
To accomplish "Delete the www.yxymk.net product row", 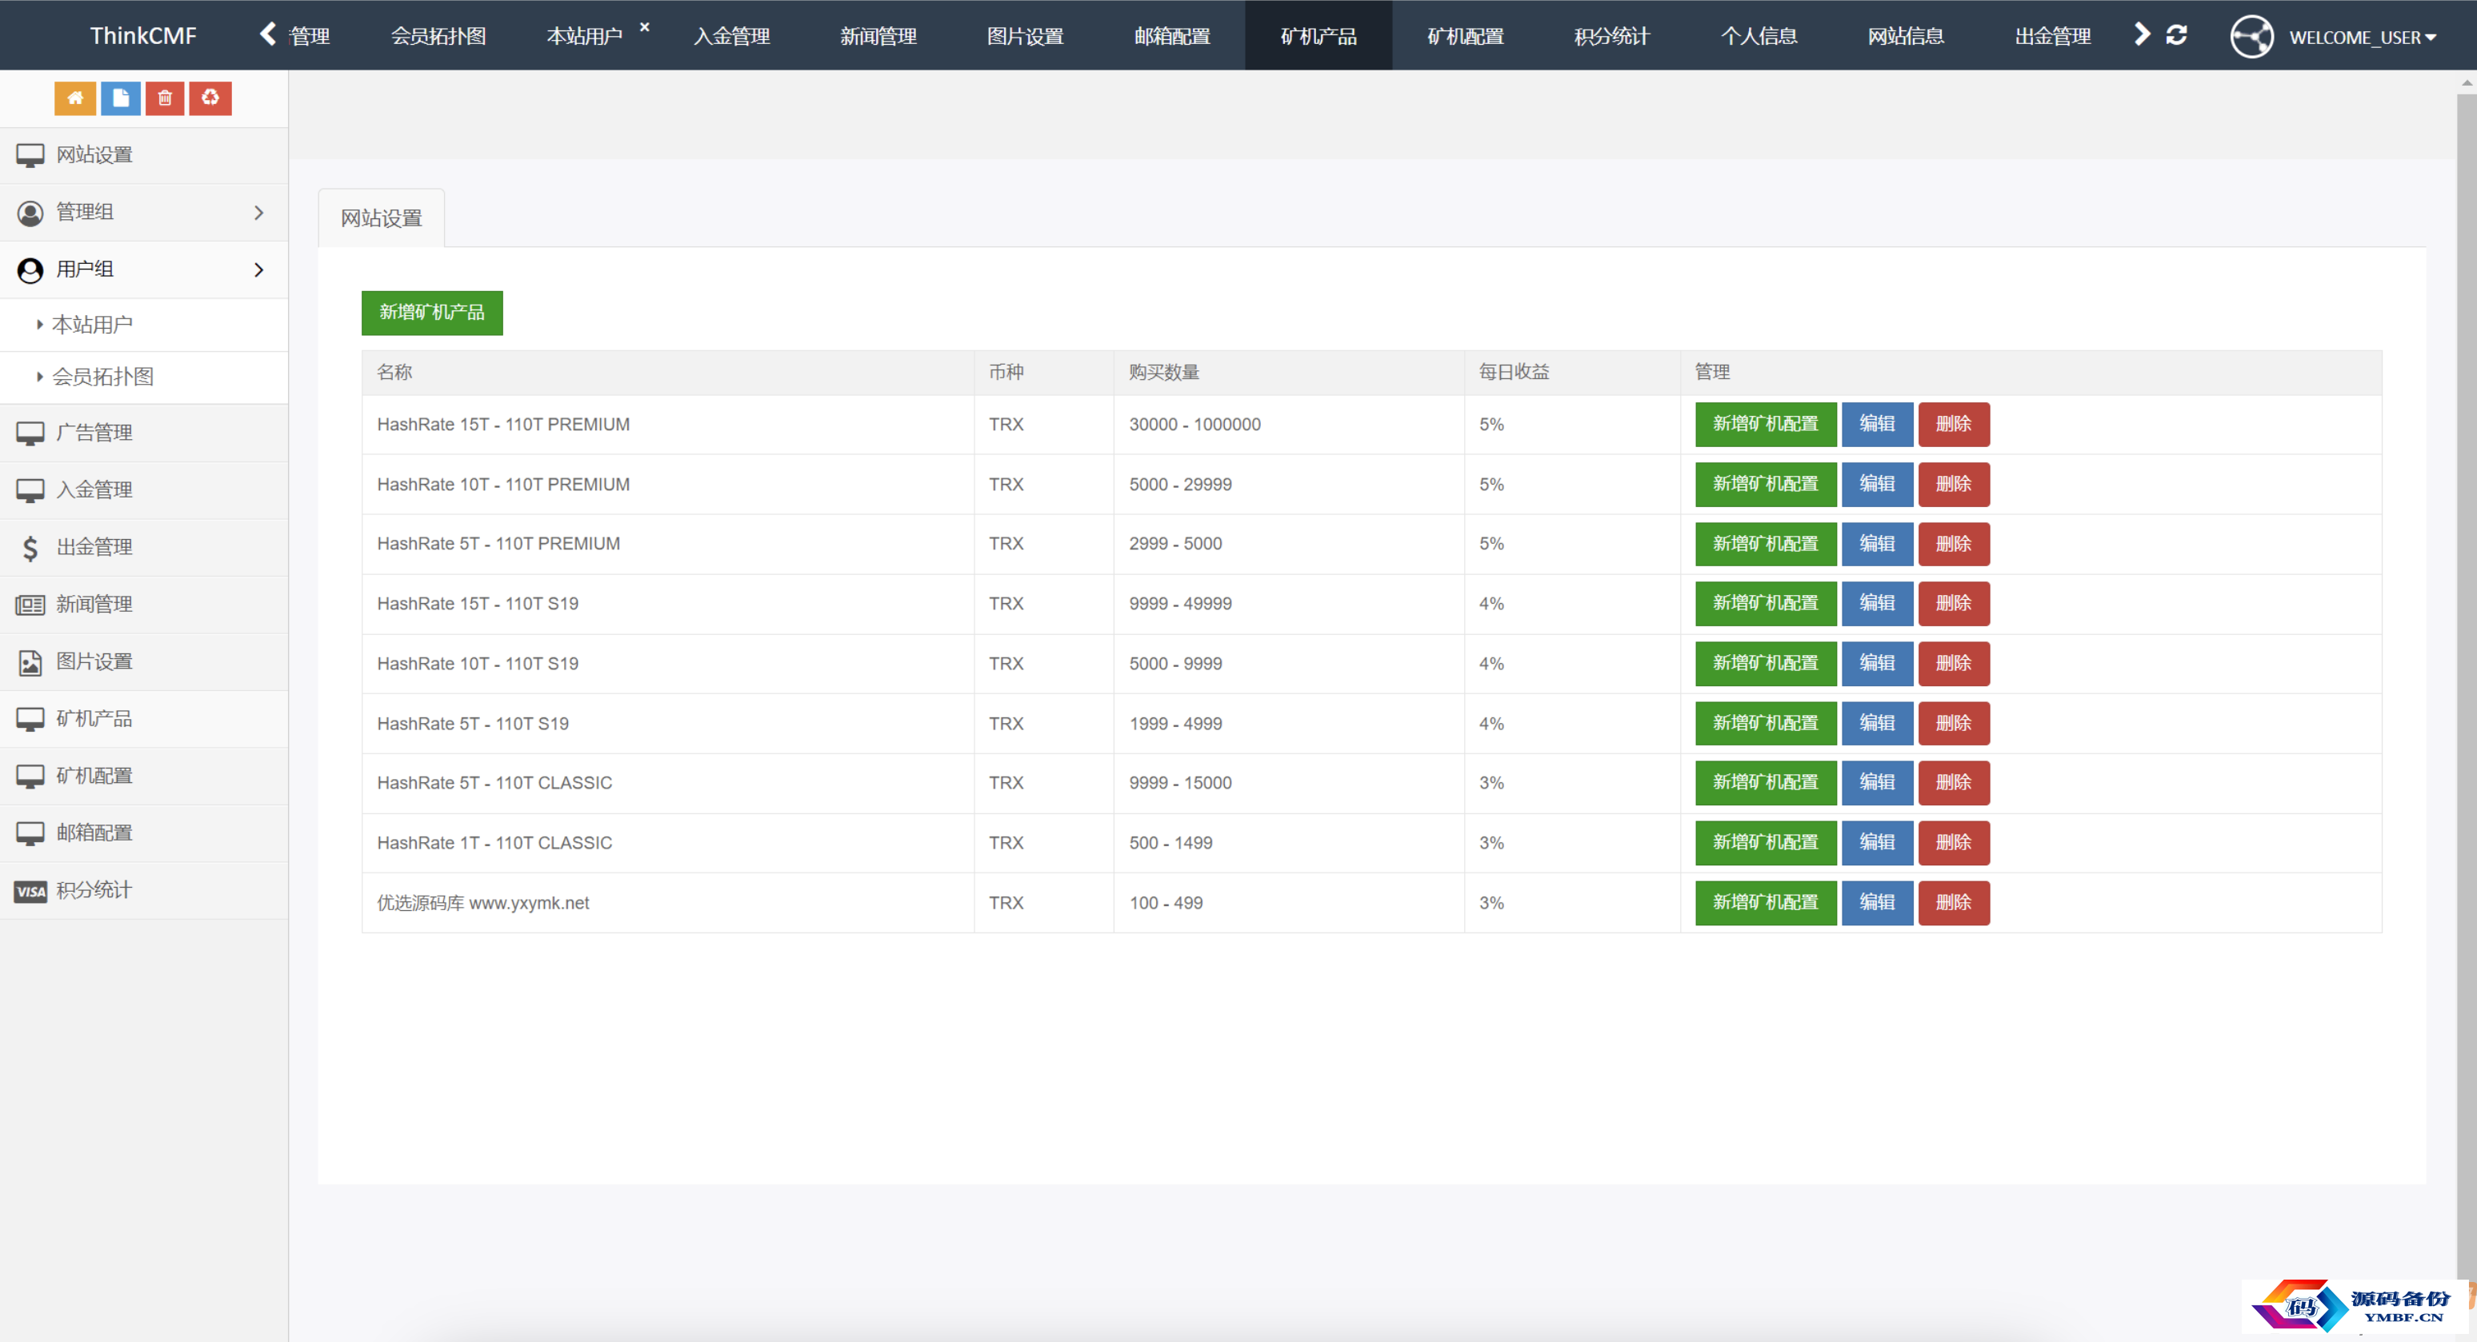I will coord(1954,903).
